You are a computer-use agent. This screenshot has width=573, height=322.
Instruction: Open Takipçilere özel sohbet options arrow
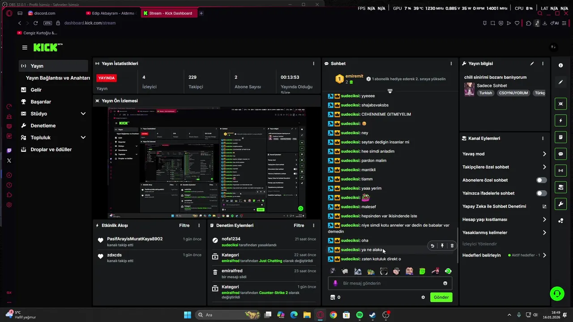click(x=544, y=167)
